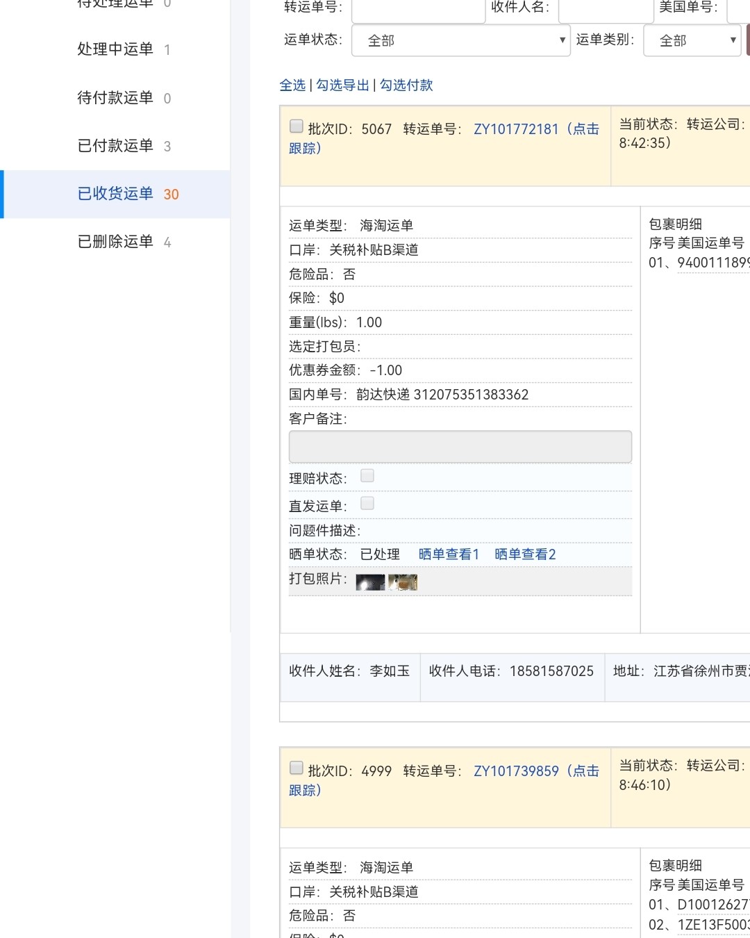Open the 运单状态 dropdown

click(460, 41)
